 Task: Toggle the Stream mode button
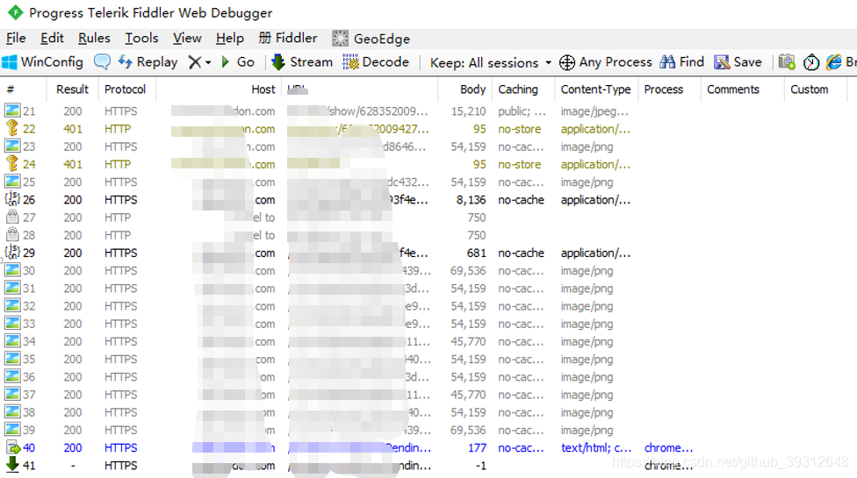(x=302, y=62)
